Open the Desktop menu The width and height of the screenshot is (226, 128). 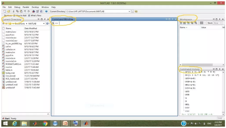pyautogui.click(x=35, y=7)
